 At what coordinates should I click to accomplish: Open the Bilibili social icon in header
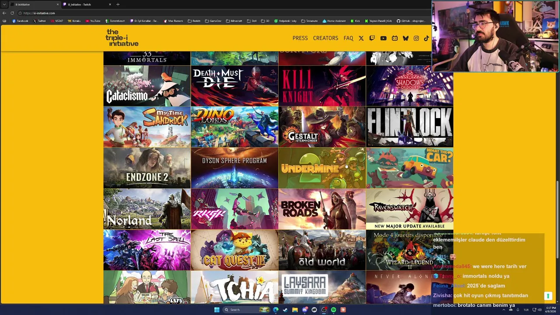click(395, 38)
